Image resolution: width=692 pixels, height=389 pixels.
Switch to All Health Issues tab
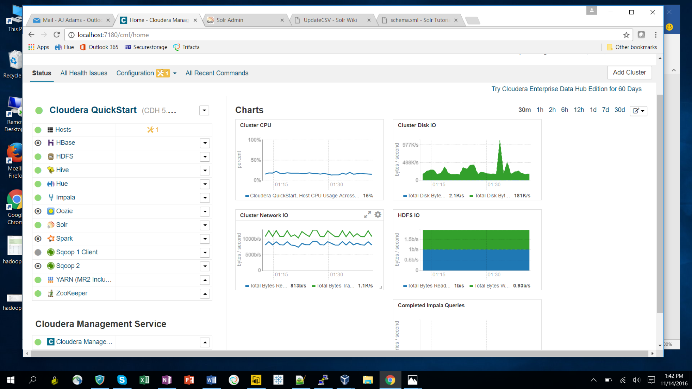click(84, 73)
